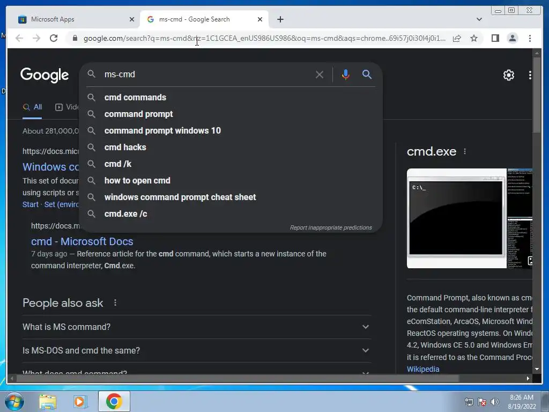Open Windows Explorer from taskbar

tap(48, 402)
